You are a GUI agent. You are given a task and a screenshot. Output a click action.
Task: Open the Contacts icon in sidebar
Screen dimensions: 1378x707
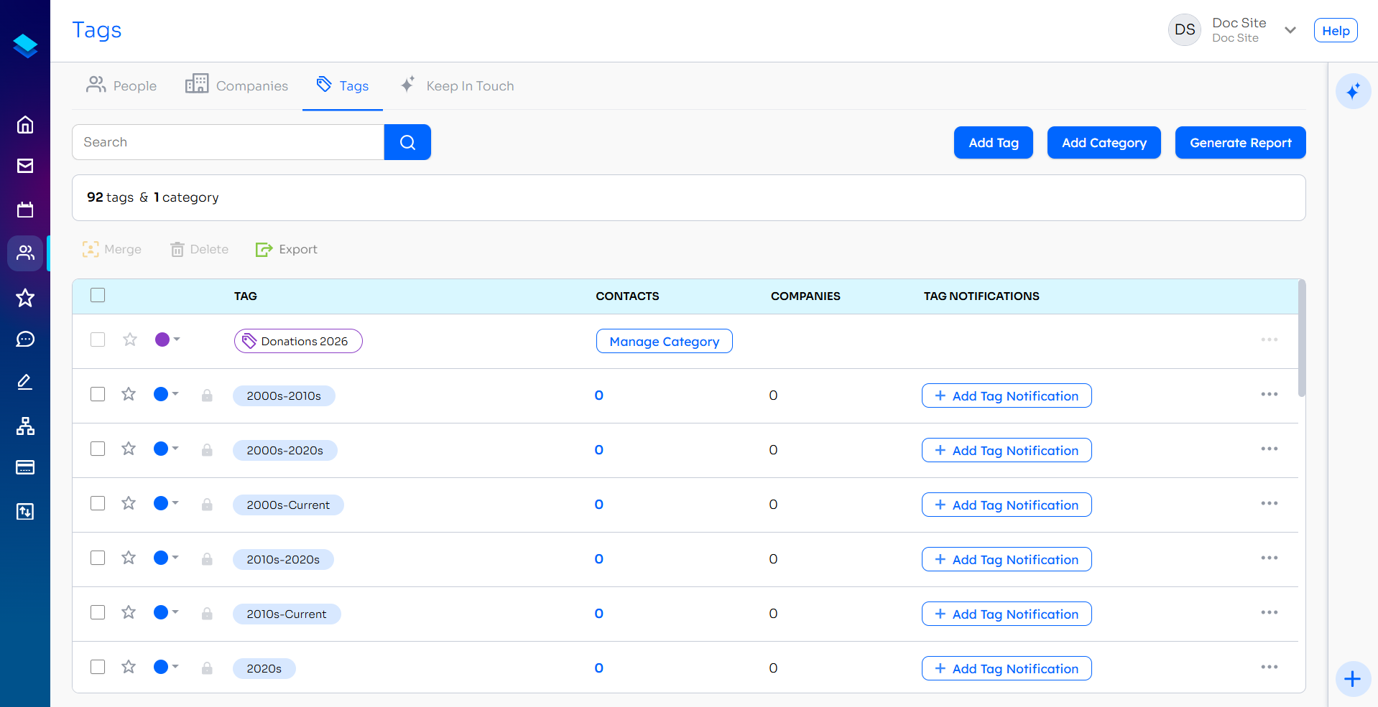pyautogui.click(x=25, y=253)
